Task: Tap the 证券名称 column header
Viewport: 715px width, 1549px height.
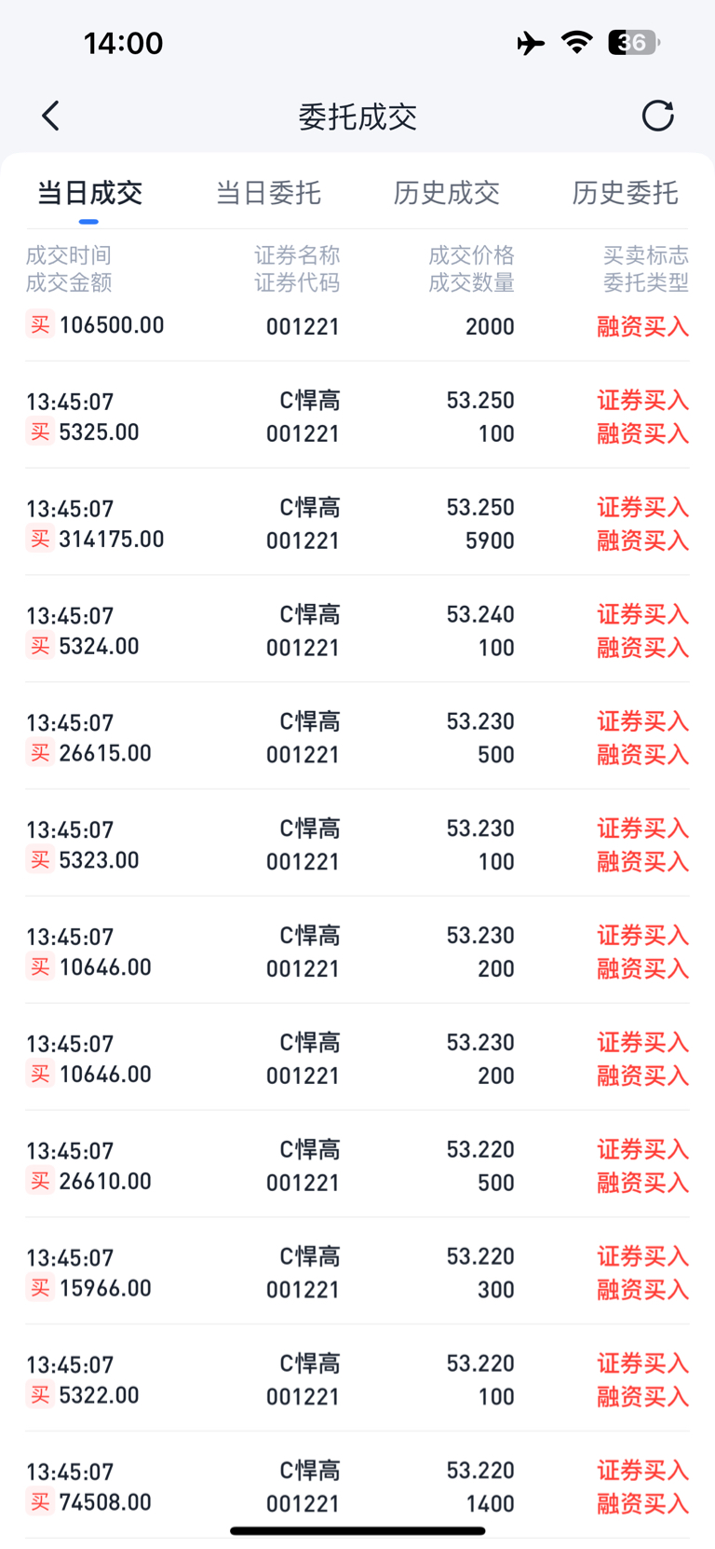Action: 297,255
